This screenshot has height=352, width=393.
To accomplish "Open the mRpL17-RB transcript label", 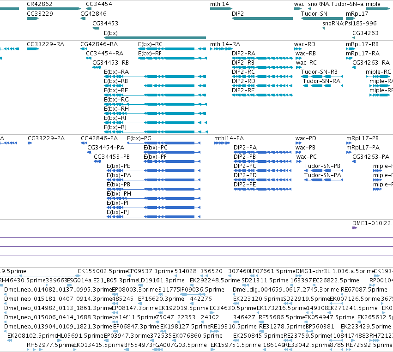I will point(362,44).
